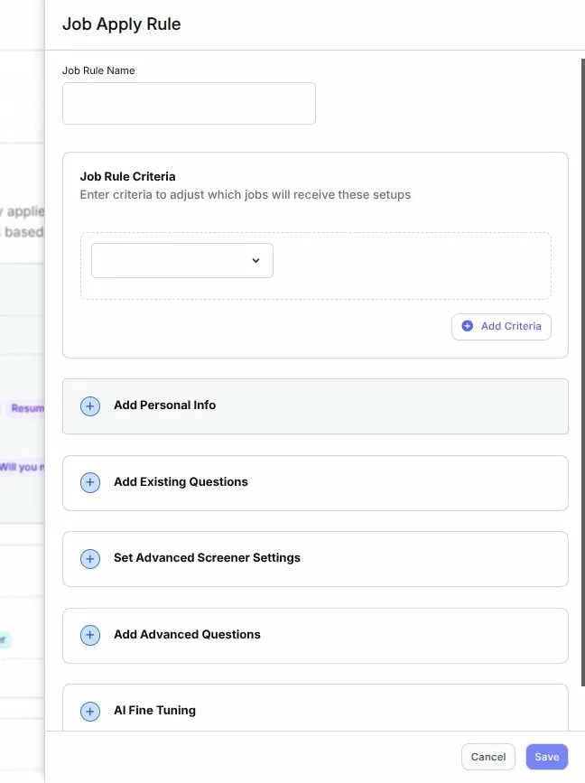
Task: Click the Job Apply Rule panel title
Action: [x=121, y=24]
